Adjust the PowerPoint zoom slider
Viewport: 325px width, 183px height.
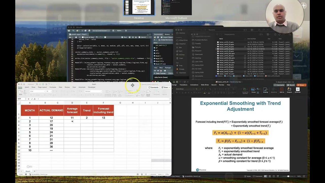click(x=288, y=176)
